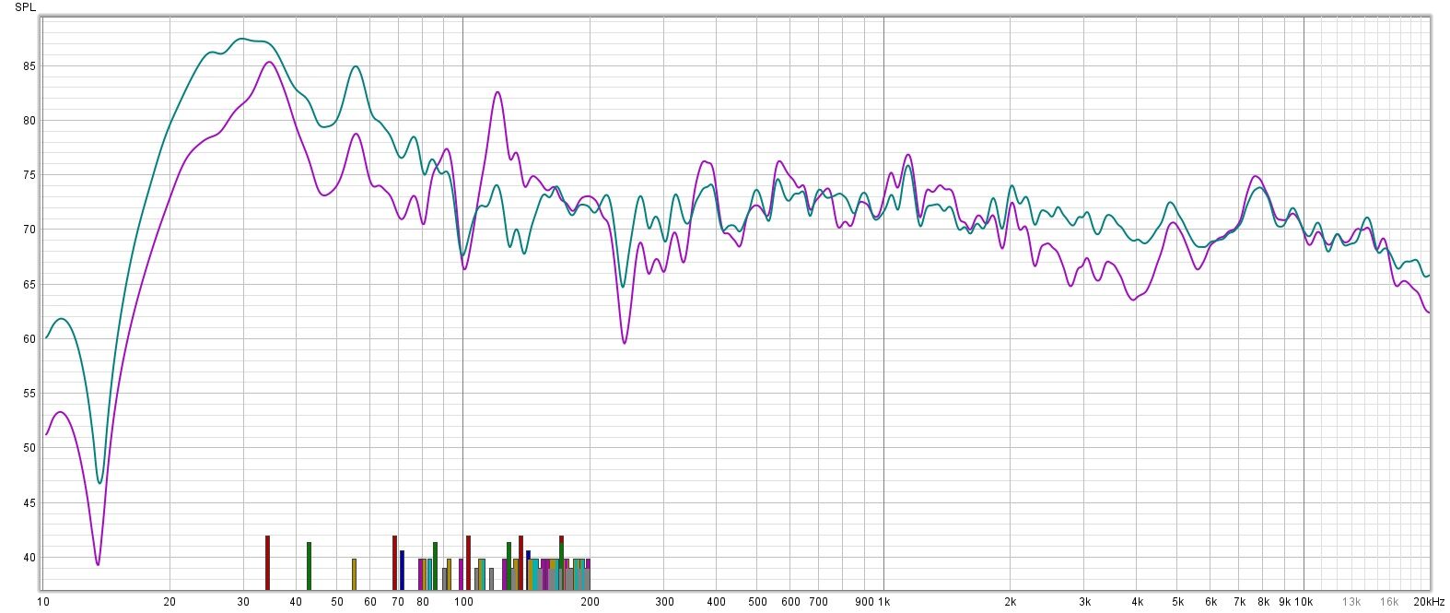
Task: Select the 16k frequency axis label
Action: click(1389, 602)
